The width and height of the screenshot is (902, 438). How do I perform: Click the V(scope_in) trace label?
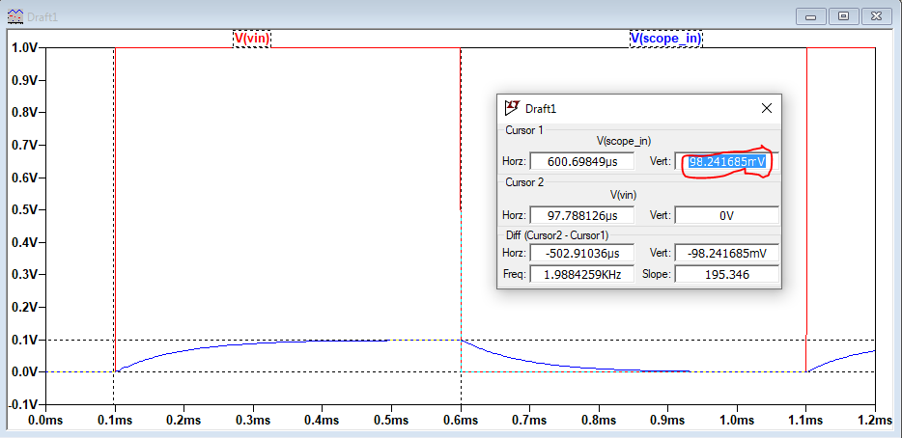665,39
